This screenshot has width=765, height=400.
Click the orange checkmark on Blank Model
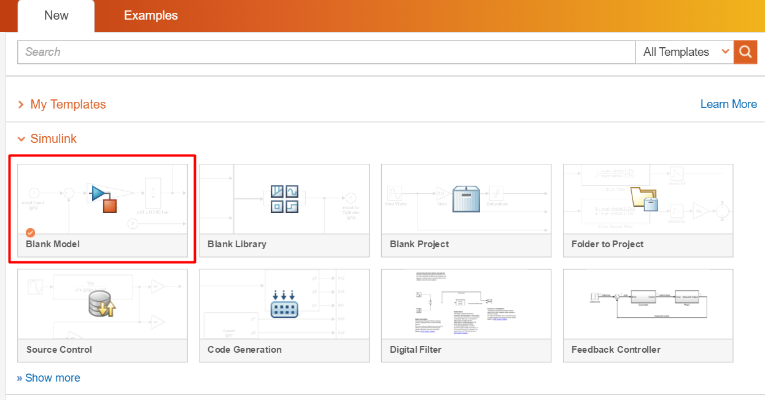[x=31, y=233]
